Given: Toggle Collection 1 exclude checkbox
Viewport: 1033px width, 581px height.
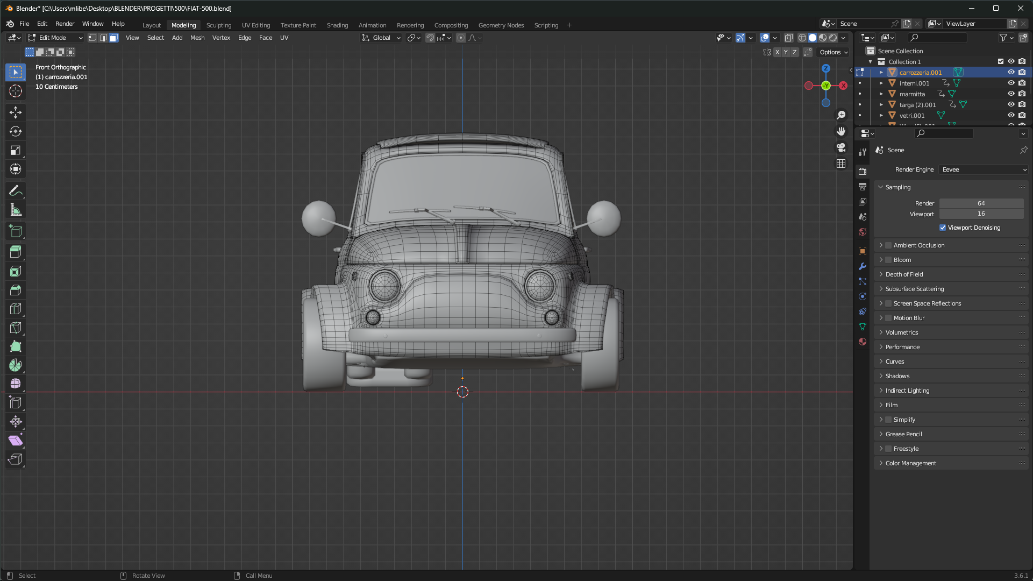Looking at the screenshot, I should pos(1001,61).
